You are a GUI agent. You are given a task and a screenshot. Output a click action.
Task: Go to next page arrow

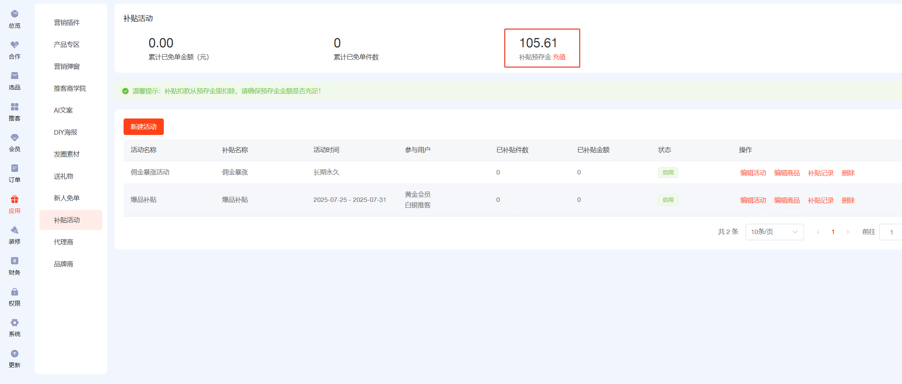pyautogui.click(x=848, y=232)
